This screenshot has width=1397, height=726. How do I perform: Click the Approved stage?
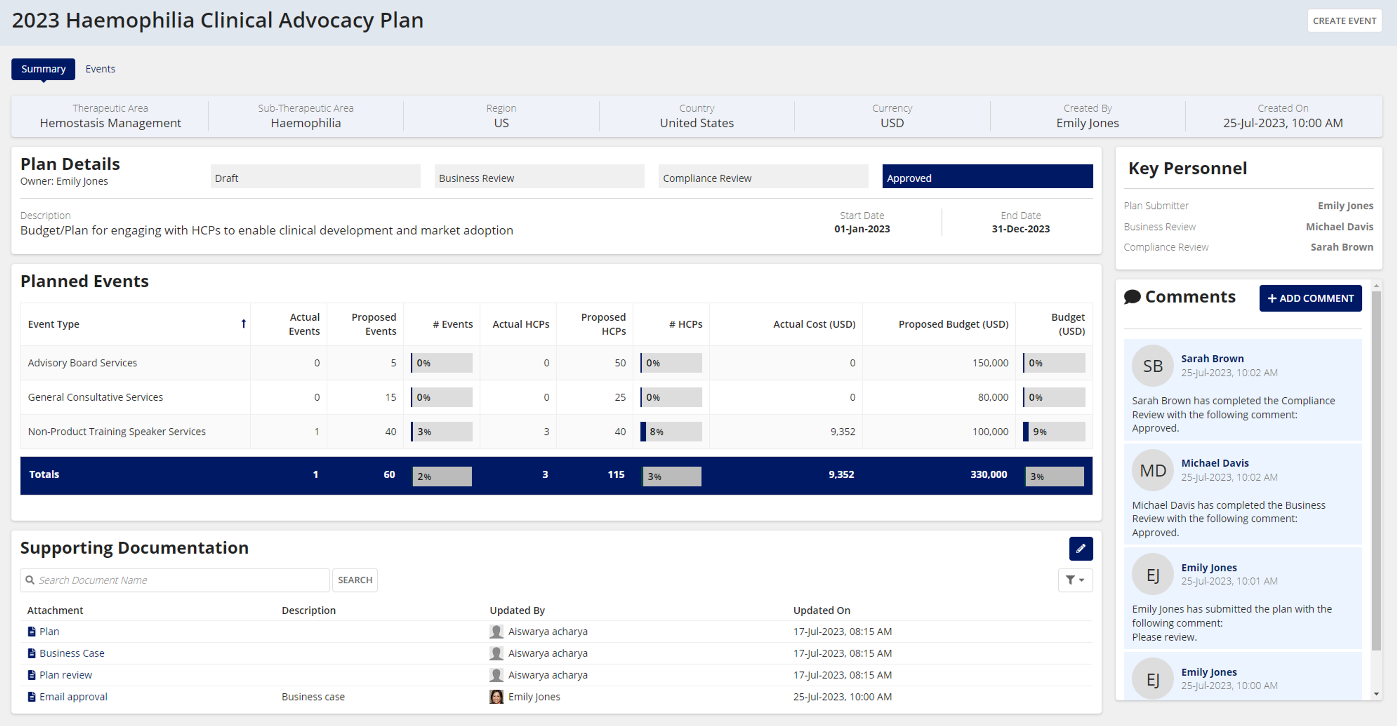(x=987, y=177)
